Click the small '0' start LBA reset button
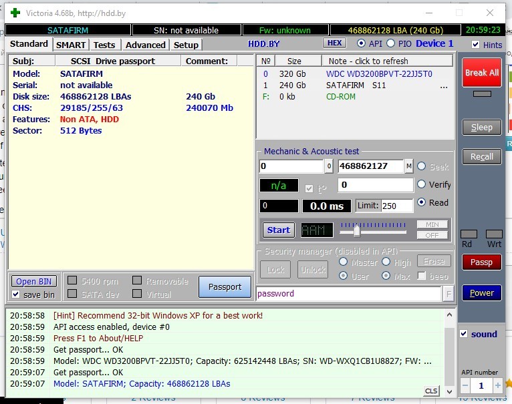The width and height of the screenshot is (512, 404). tap(329, 166)
